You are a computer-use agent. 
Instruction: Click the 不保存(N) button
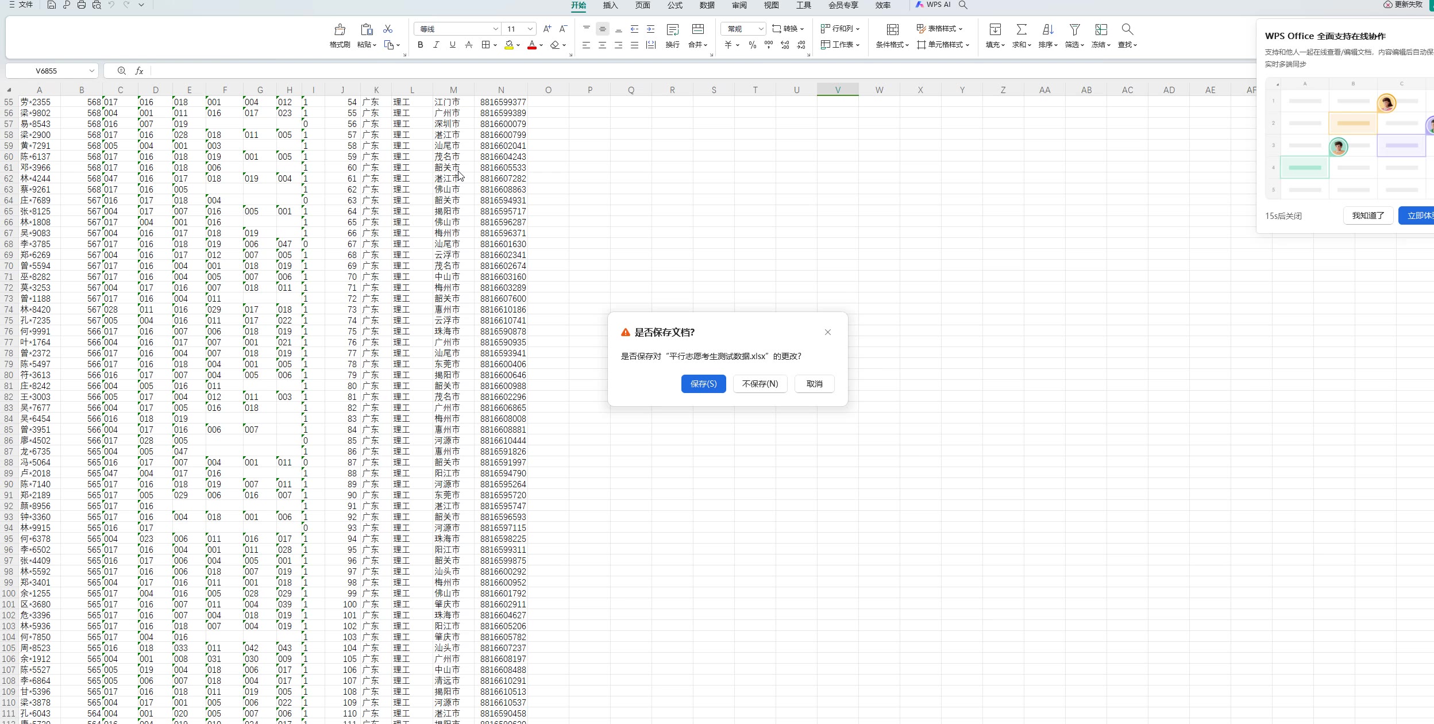pos(760,384)
